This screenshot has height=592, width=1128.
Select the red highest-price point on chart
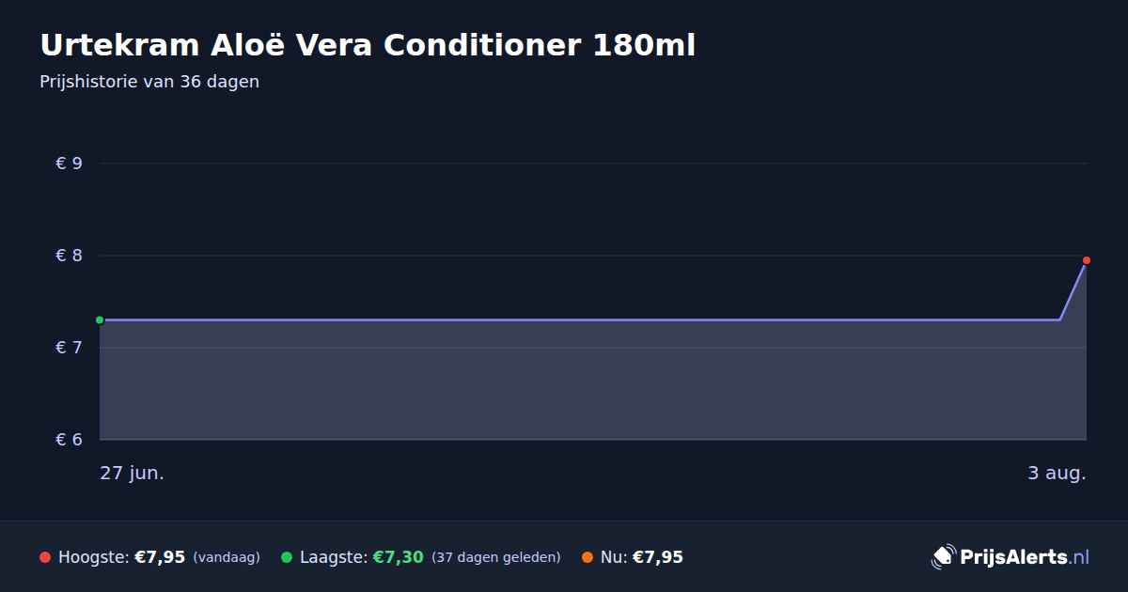point(1086,260)
